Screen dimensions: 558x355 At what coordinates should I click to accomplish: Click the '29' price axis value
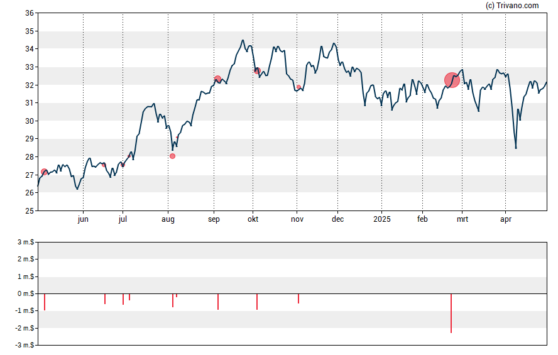tap(30, 139)
